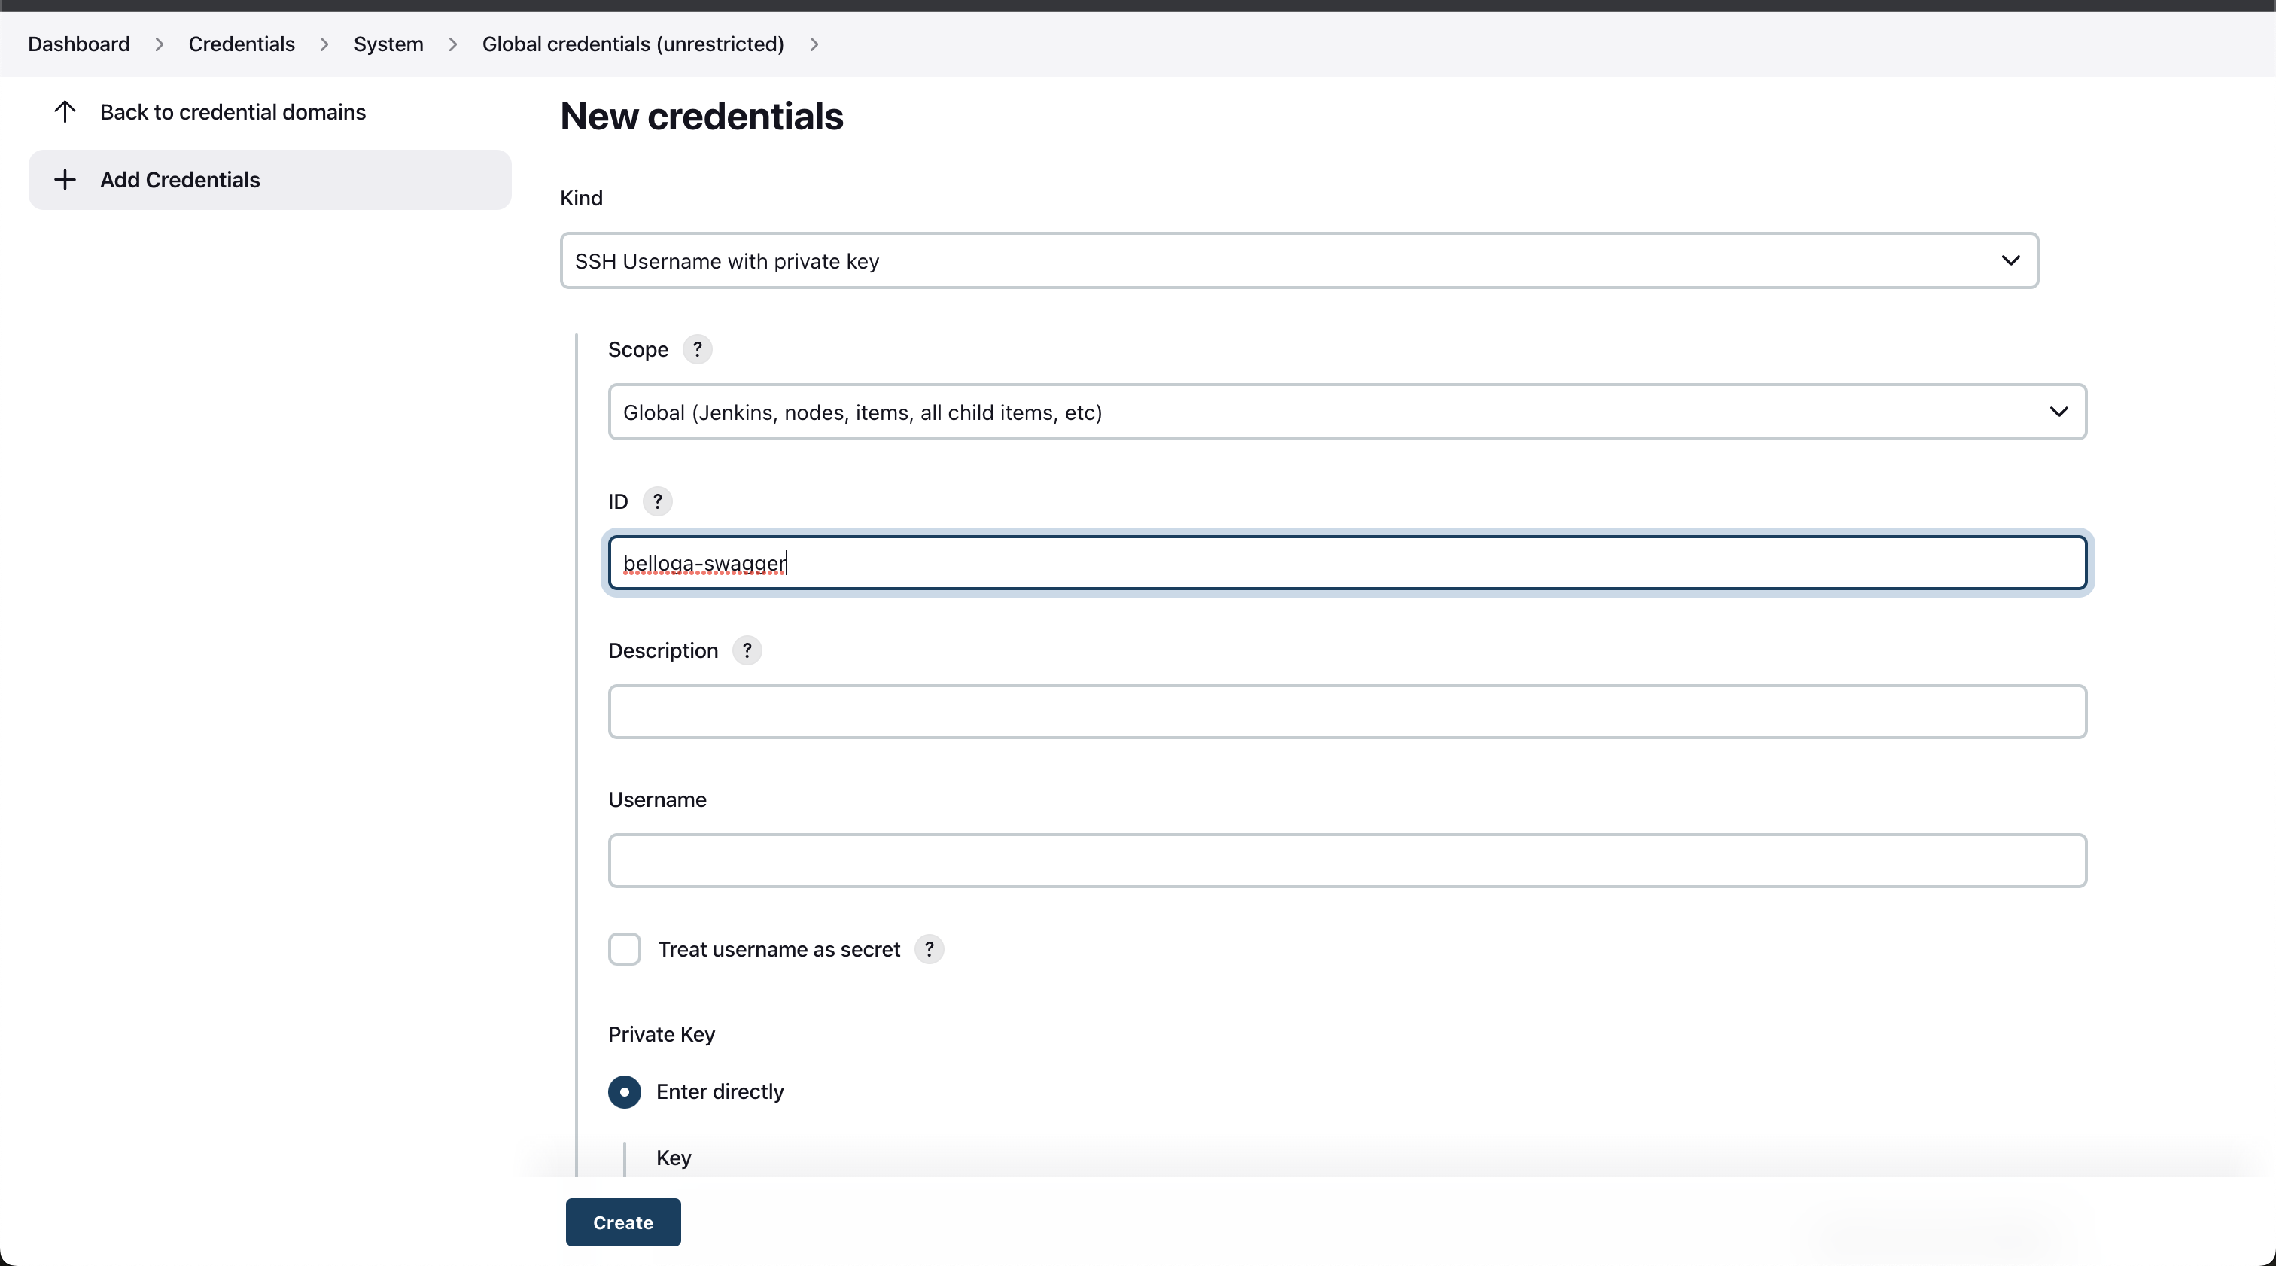
Task: Focus the ID input containing belloga-swagger
Action: [1347, 563]
